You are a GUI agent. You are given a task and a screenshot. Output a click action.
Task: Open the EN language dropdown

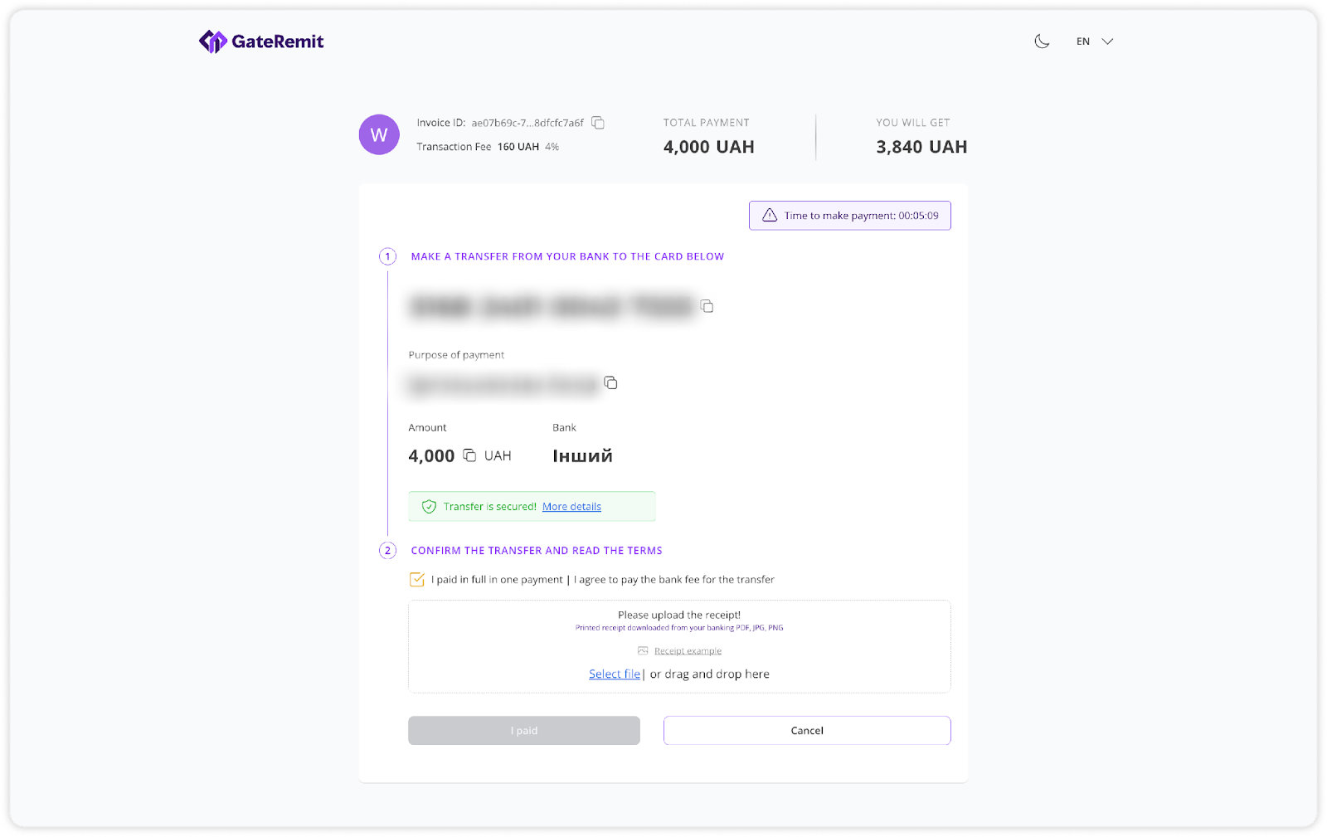1093,41
